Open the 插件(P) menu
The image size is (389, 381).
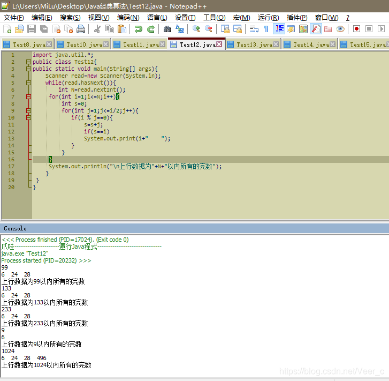pos(297,18)
